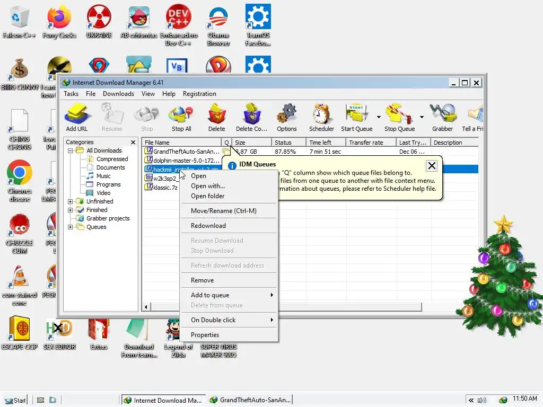Close the IDM Queues tooltip balloon
The height and width of the screenshot is (407, 543).
tap(432, 166)
